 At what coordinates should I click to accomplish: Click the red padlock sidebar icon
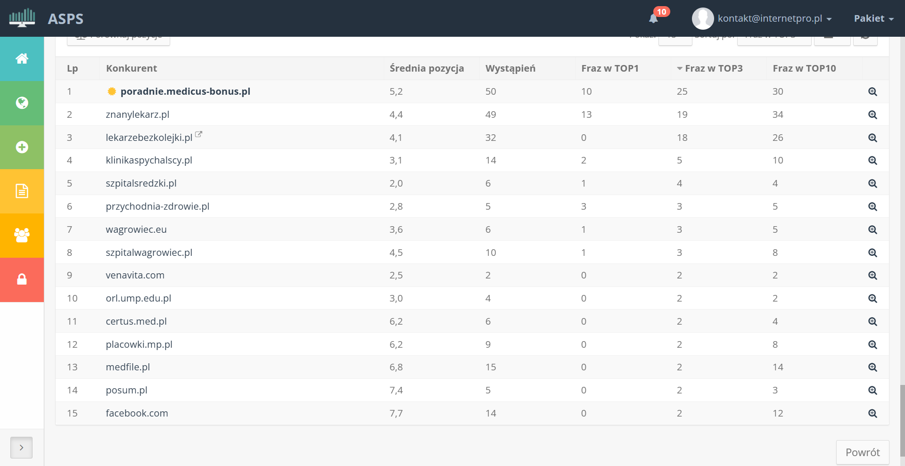pos(22,279)
